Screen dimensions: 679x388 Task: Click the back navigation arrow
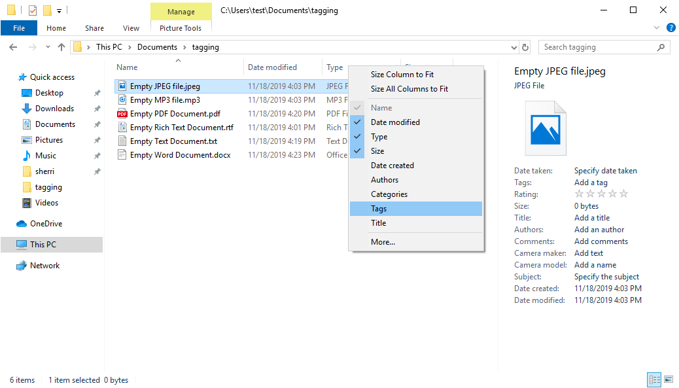(13, 46)
